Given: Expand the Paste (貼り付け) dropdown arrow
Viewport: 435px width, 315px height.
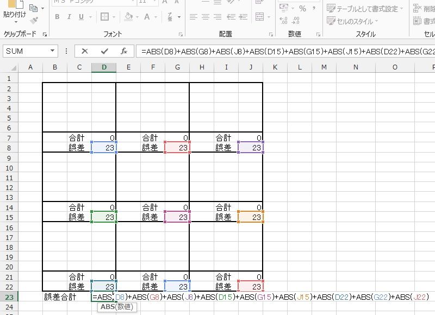Looking at the screenshot, I should [16, 22].
